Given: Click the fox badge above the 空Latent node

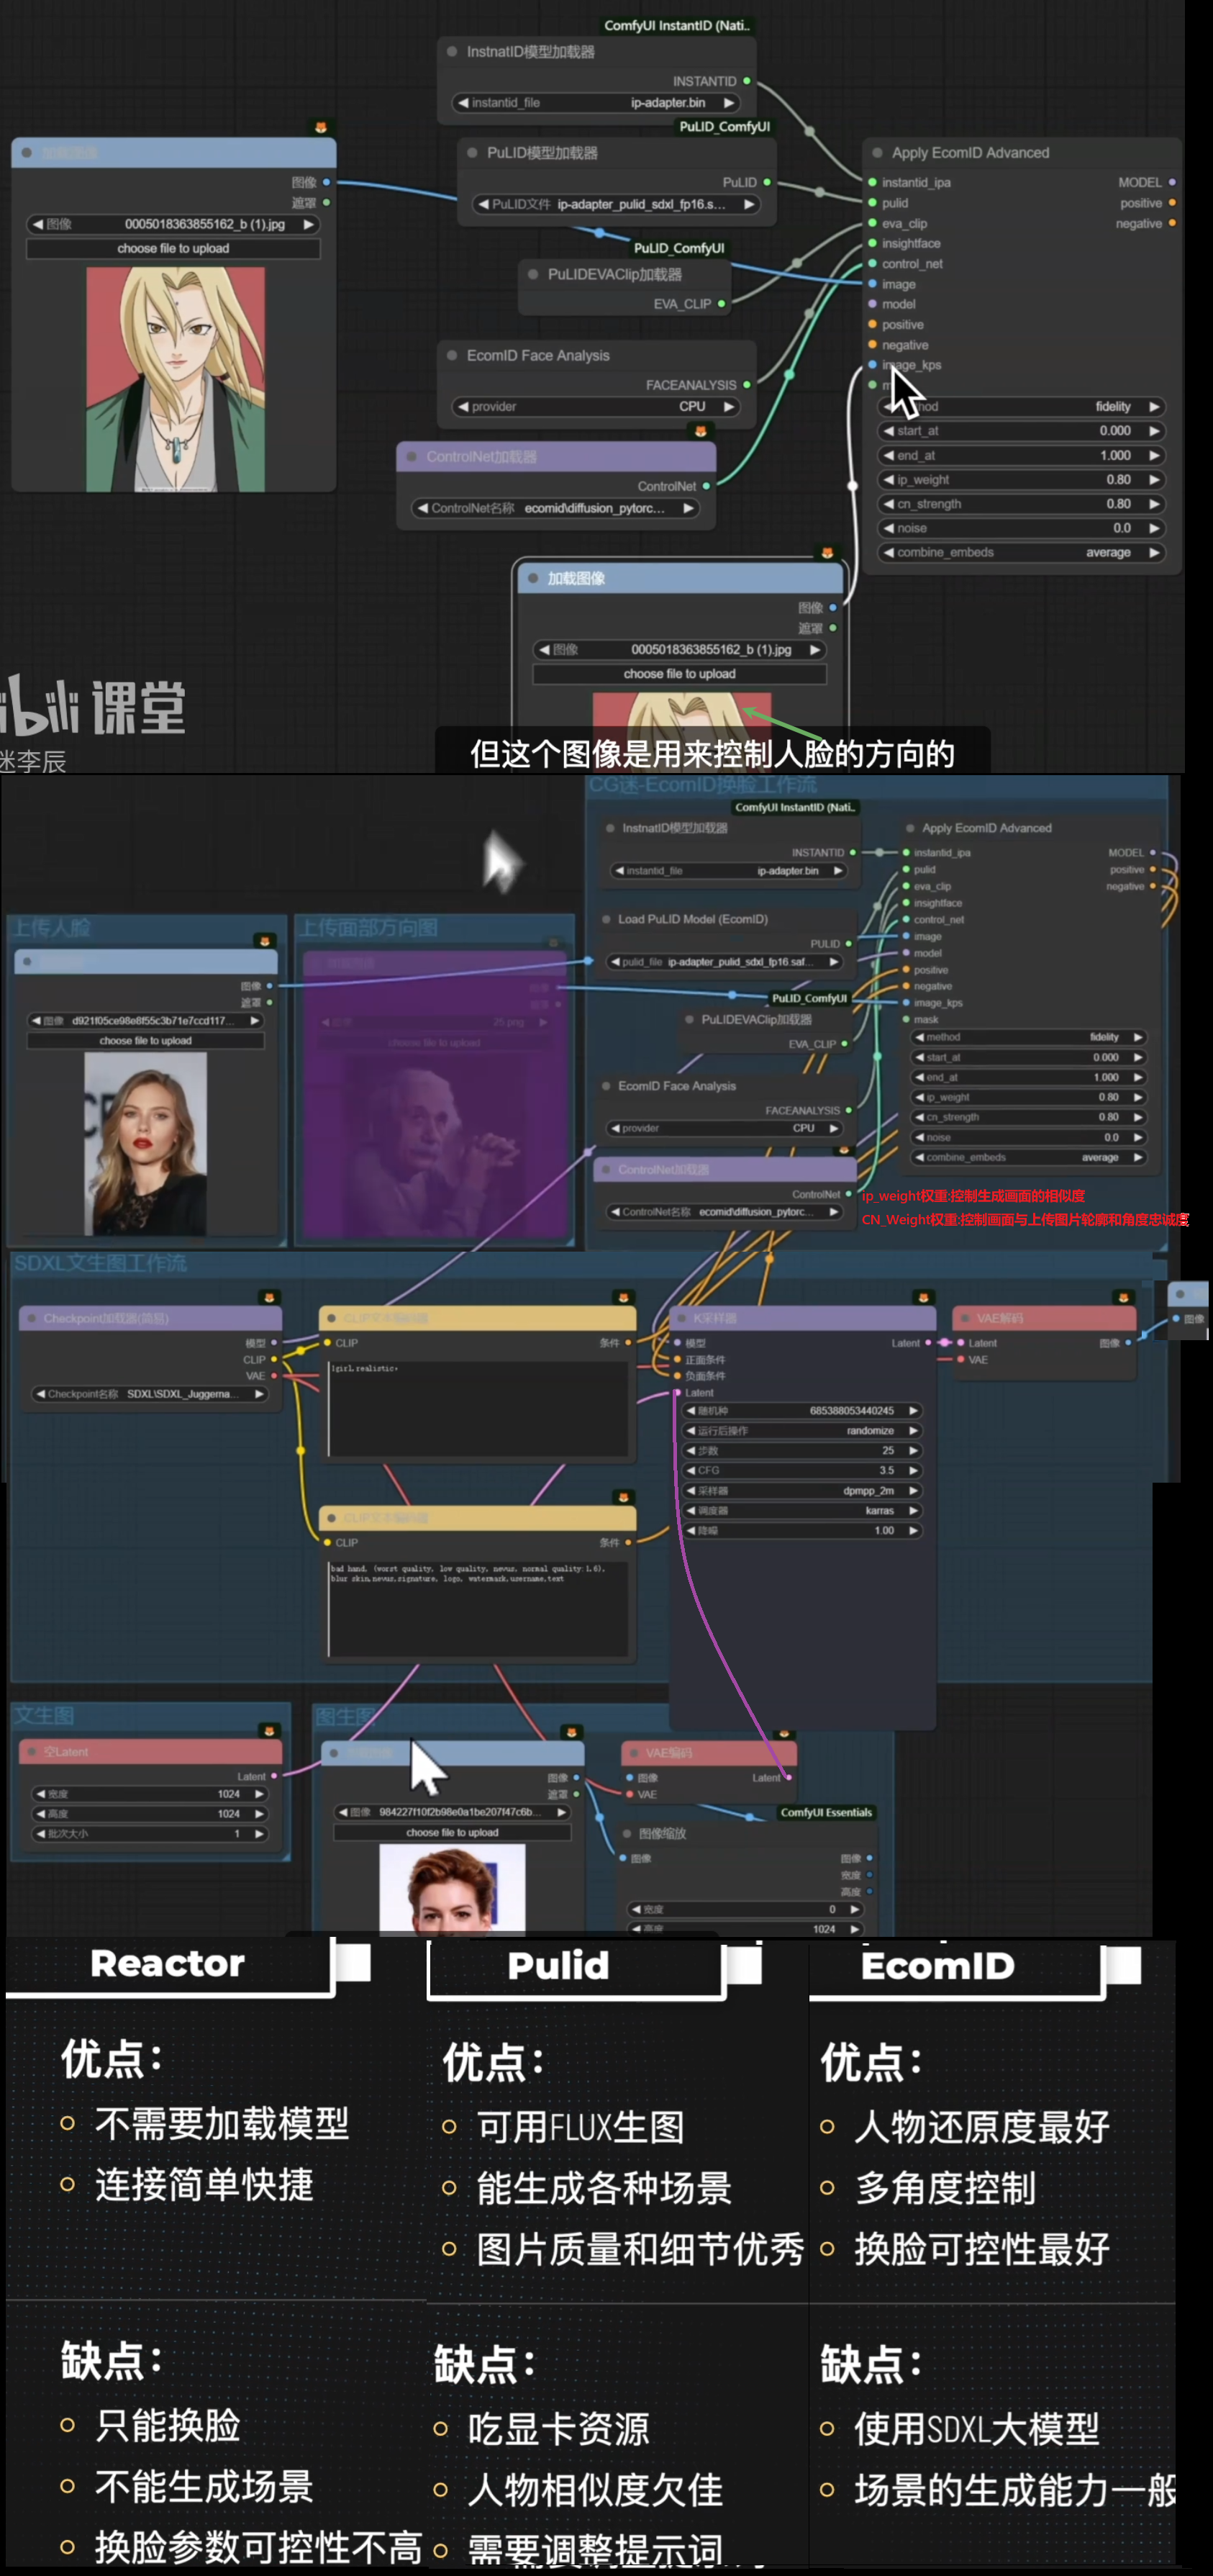Looking at the screenshot, I should [269, 1730].
